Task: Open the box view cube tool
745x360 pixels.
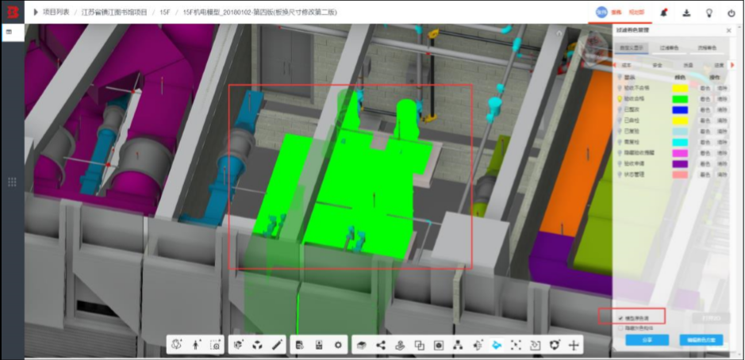Action: pyautogui.click(x=239, y=345)
